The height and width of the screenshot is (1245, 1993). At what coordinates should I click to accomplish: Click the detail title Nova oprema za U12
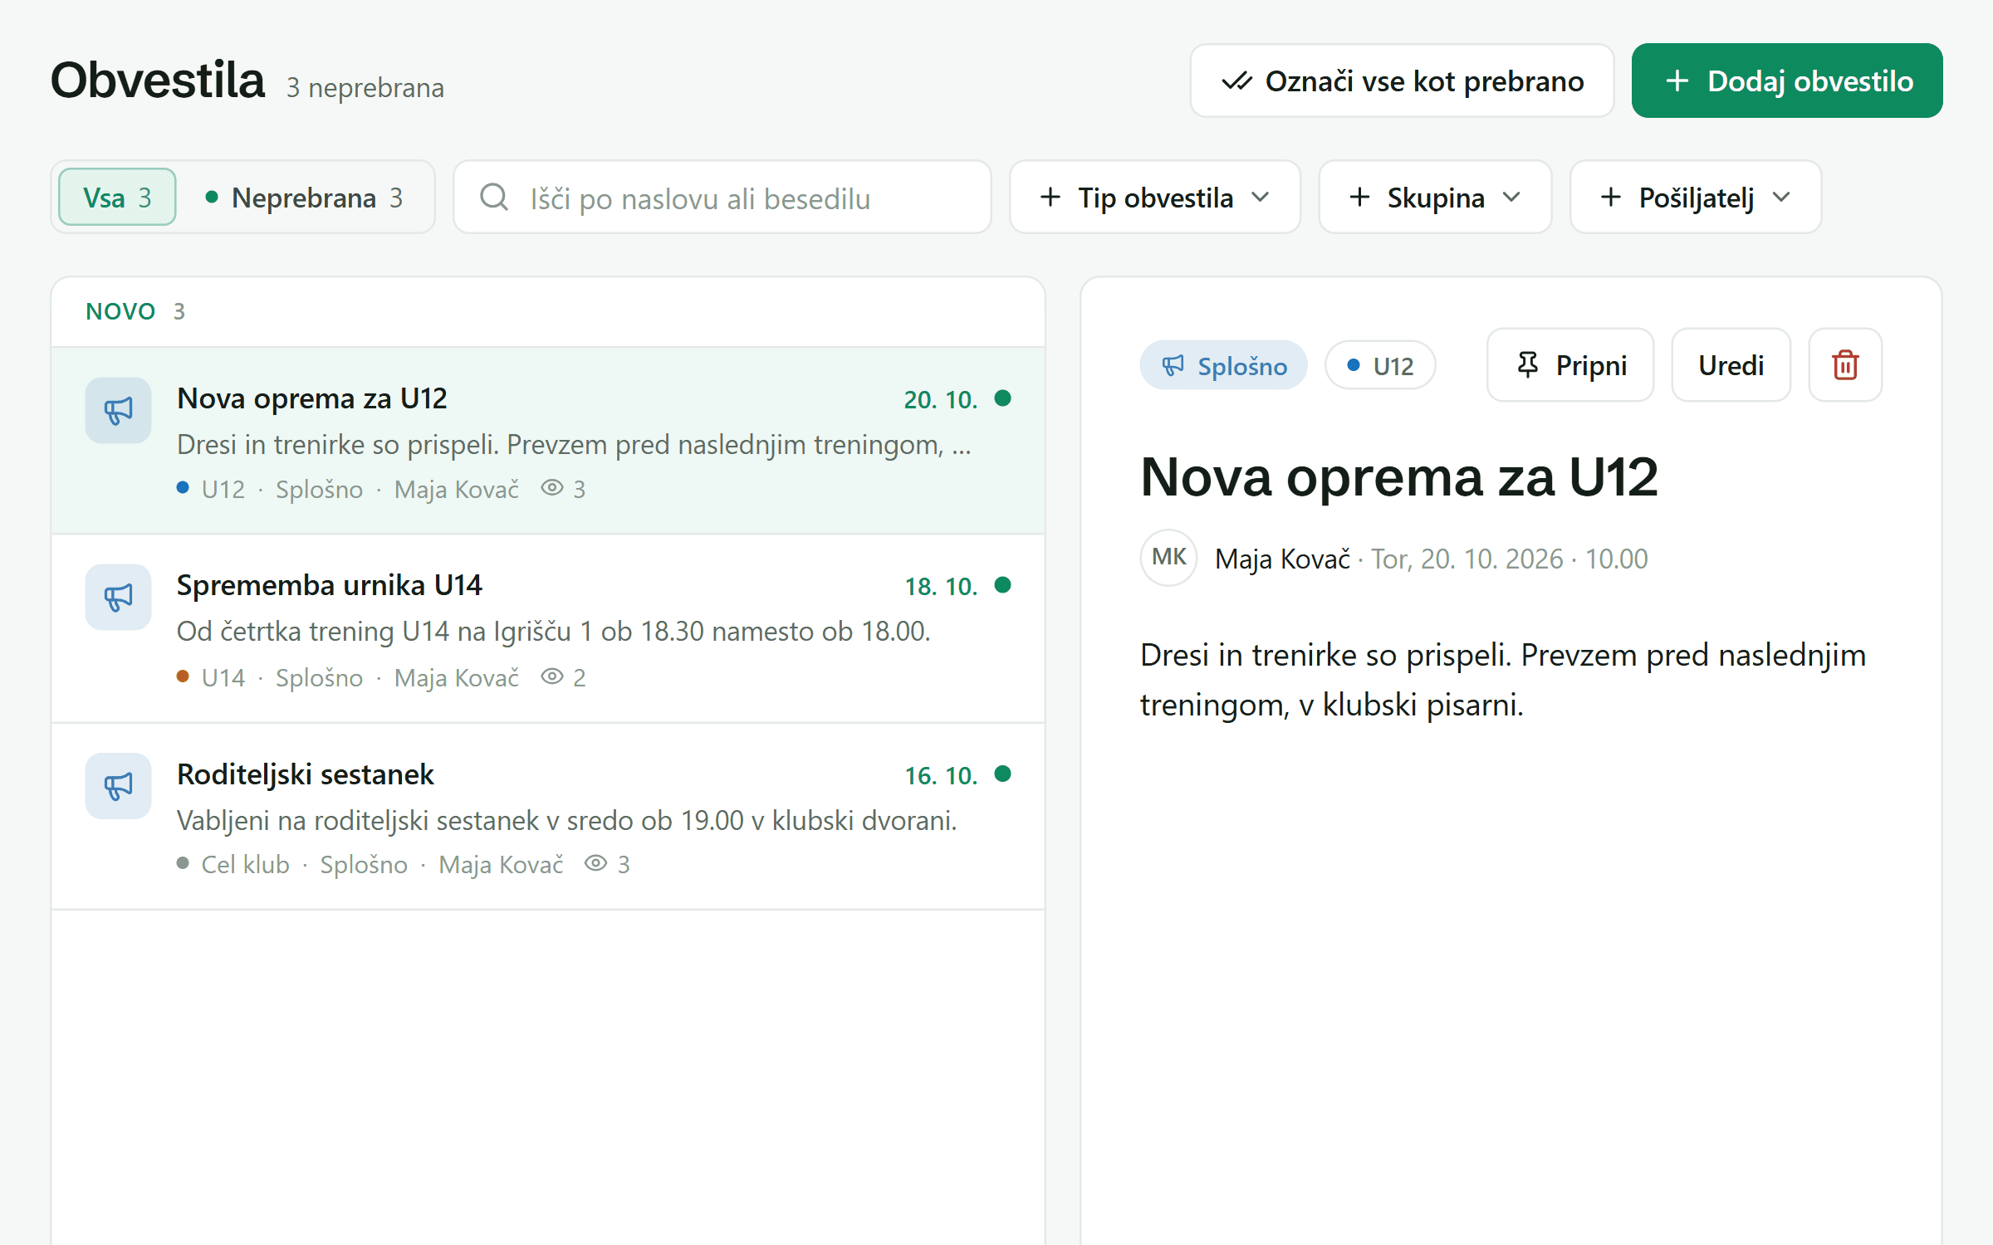(x=1399, y=477)
